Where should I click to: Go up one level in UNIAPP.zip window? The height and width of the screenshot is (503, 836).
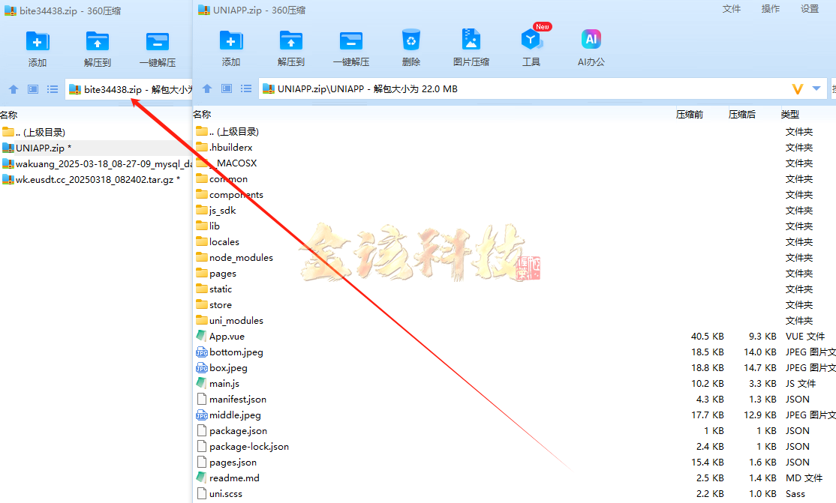pyautogui.click(x=207, y=89)
